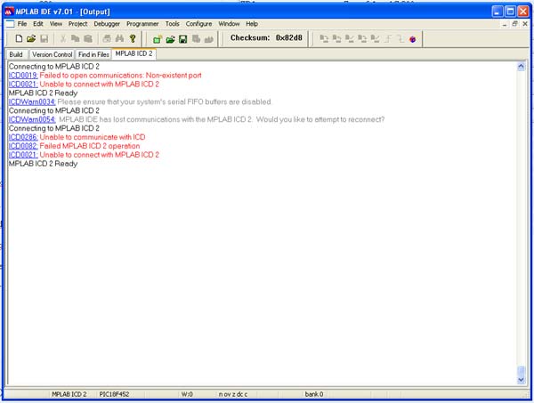
Task: Switch to the Build output tab
Action: pyautogui.click(x=16, y=54)
